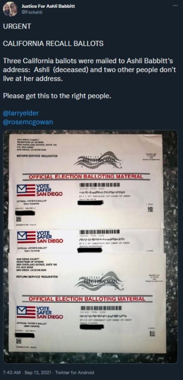
Task: Click the QR code at the top envelope's right edge
Action: pyautogui.click(x=150, y=209)
